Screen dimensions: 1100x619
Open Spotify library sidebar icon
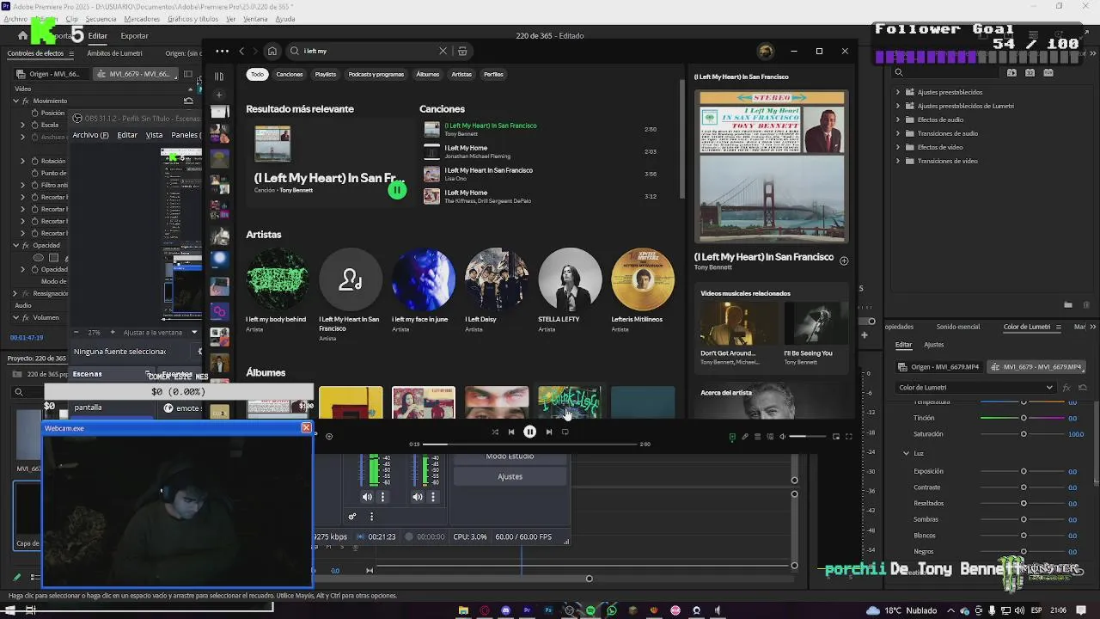point(219,77)
